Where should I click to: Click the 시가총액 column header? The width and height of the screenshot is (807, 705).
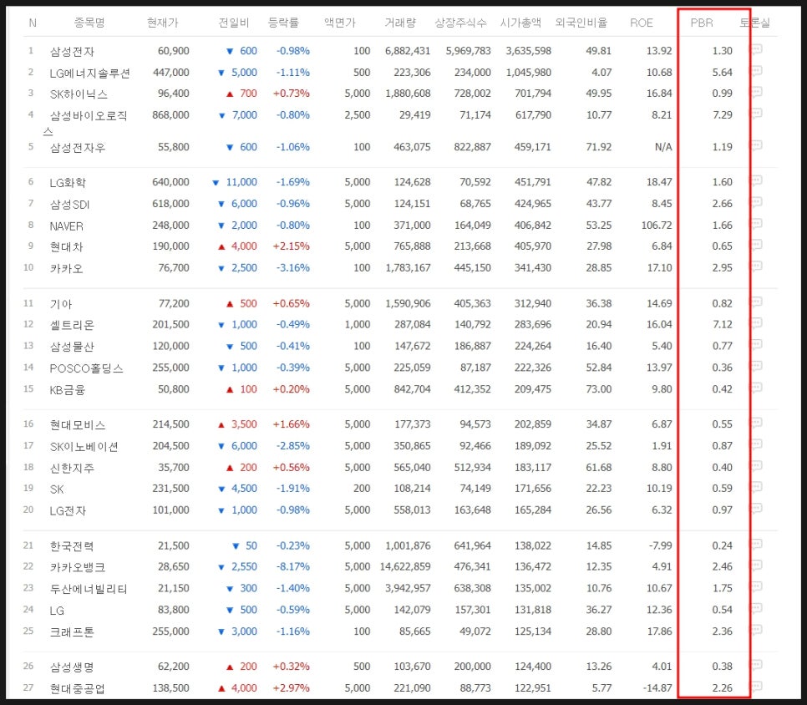[x=520, y=23]
